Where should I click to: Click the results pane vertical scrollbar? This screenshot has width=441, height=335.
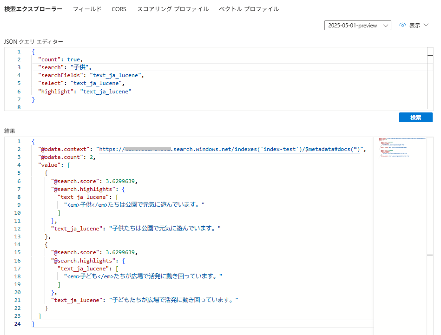click(x=430, y=236)
